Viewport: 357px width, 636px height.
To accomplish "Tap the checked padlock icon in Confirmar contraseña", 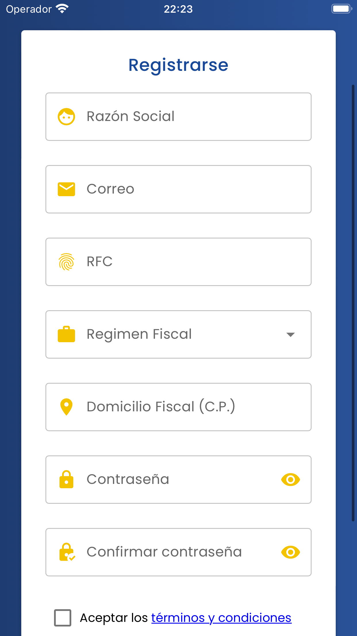I will point(67,552).
